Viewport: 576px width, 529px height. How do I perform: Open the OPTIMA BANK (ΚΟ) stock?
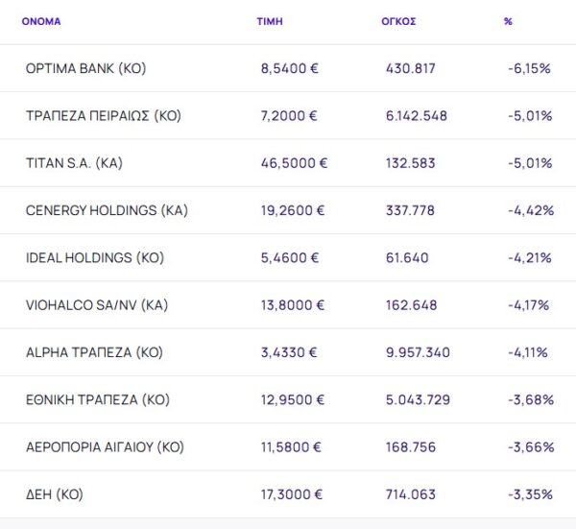tap(85, 69)
